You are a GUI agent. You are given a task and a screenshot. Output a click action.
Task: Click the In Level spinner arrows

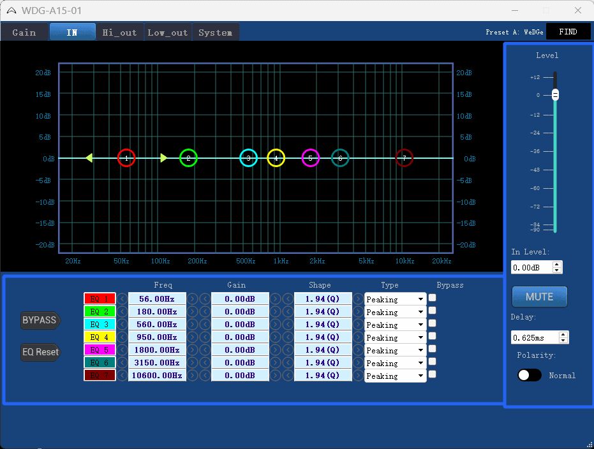[x=556, y=267]
